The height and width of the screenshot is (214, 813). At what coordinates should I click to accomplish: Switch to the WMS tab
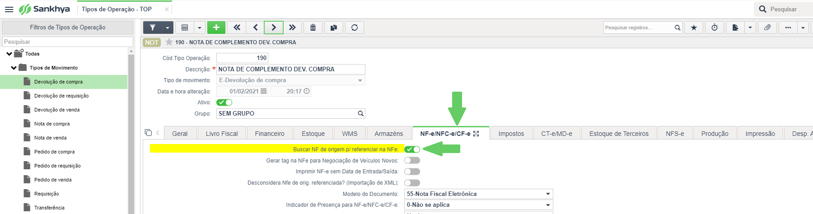pyautogui.click(x=350, y=133)
